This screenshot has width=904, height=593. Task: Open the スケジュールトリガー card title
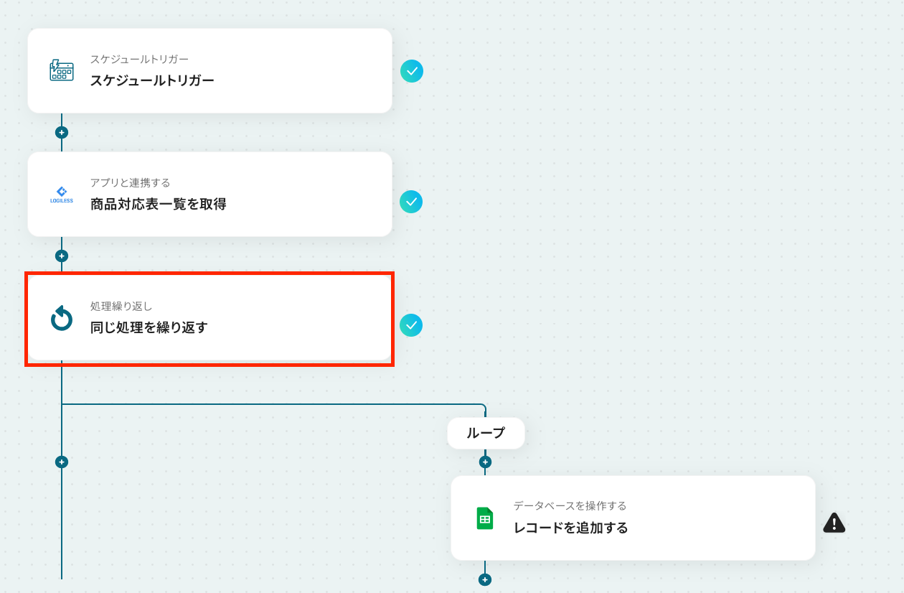click(152, 80)
